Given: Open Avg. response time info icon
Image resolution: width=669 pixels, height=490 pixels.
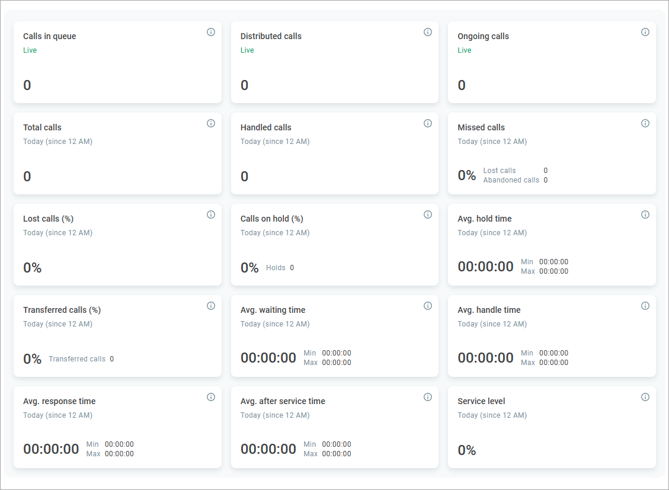Looking at the screenshot, I should [x=211, y=397].
